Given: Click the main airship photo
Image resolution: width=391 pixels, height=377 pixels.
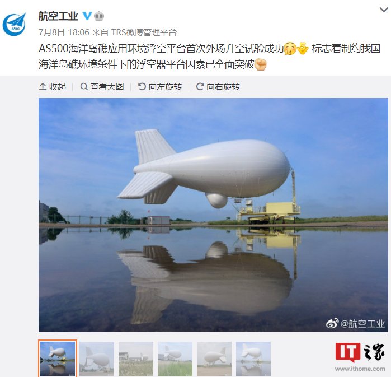Looking at the screenshot, I should tap(213, 215).
